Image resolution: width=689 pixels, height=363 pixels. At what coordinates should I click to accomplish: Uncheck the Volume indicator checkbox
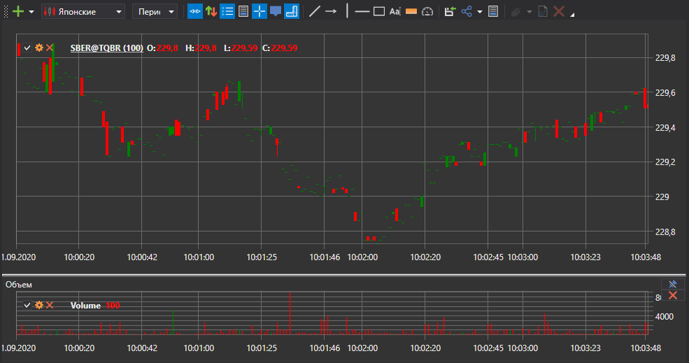[27, 305]
